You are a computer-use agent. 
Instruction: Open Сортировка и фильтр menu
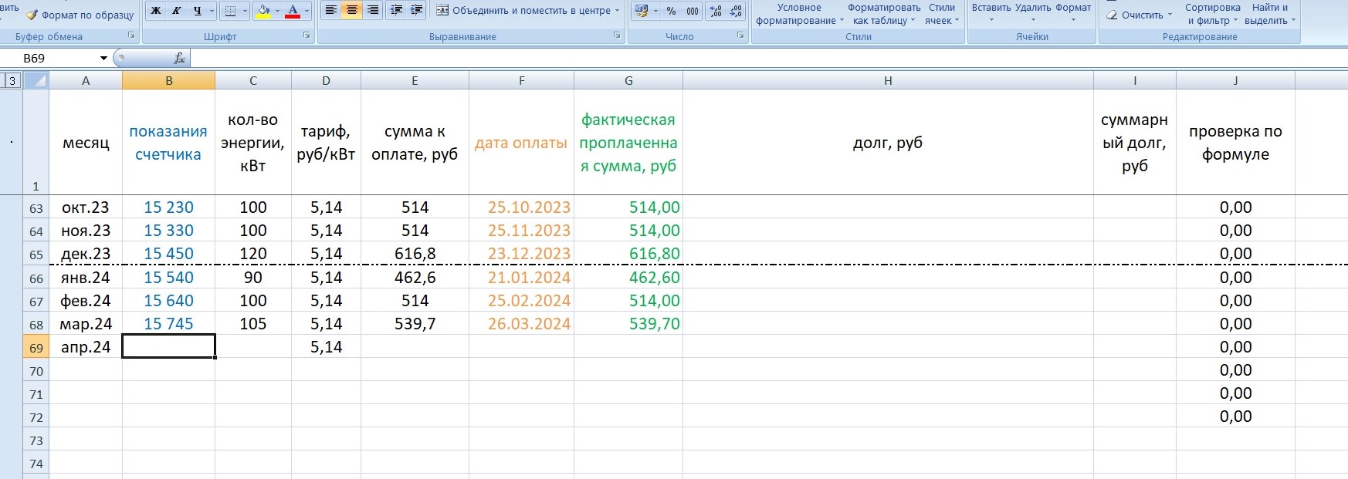coord(1213,14)
